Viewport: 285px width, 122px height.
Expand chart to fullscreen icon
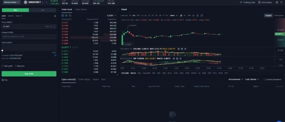pos(202,16)
